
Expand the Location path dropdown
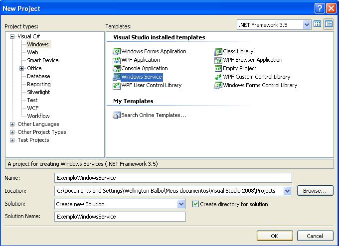pos(287,191)
